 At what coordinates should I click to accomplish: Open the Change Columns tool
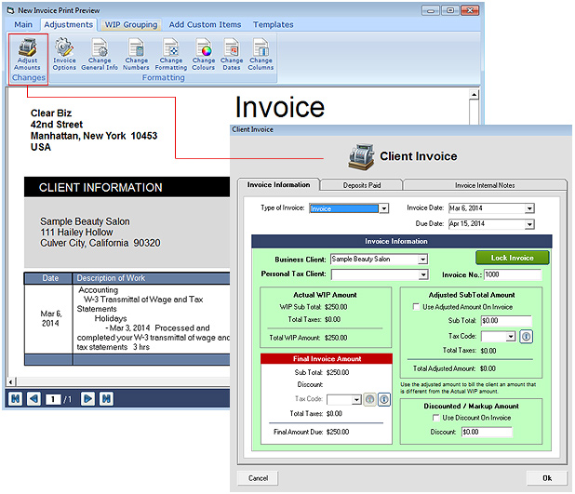261,54
